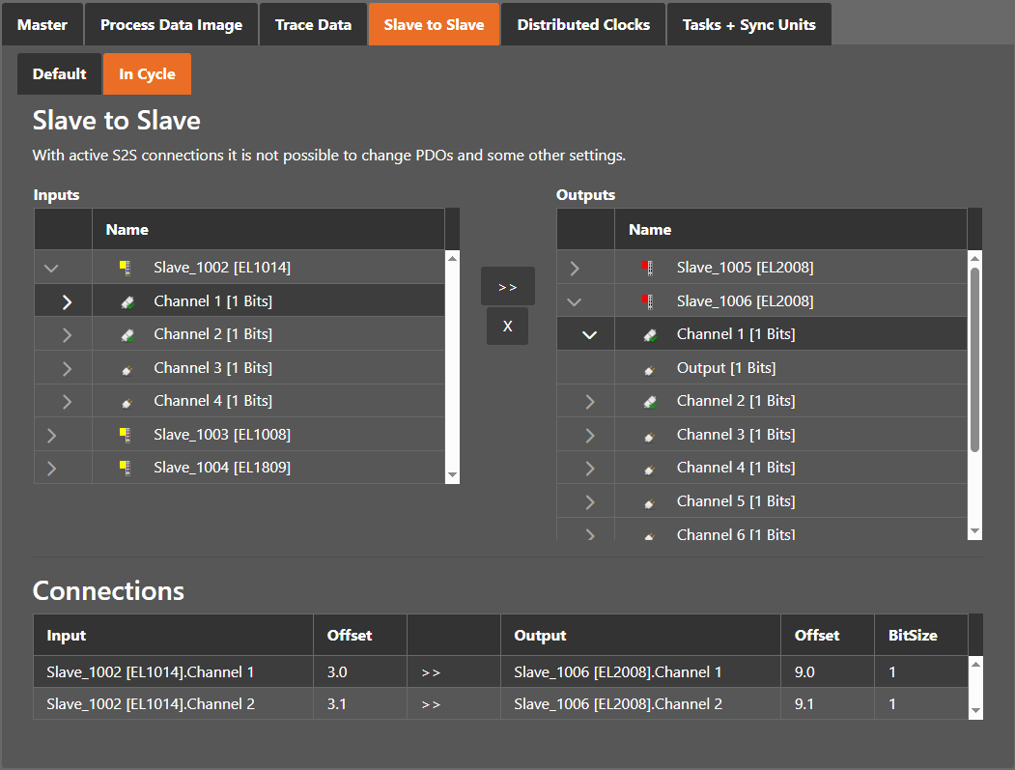
Task: Click the Slave_1002 EL1014 device icon
Action: tap(124, 268)
